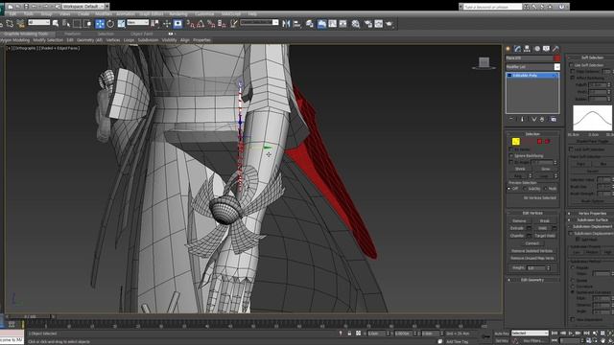The image size is (614, 345).
Task: Open the Create panel tab icon
Action: (x=508, y=49)
